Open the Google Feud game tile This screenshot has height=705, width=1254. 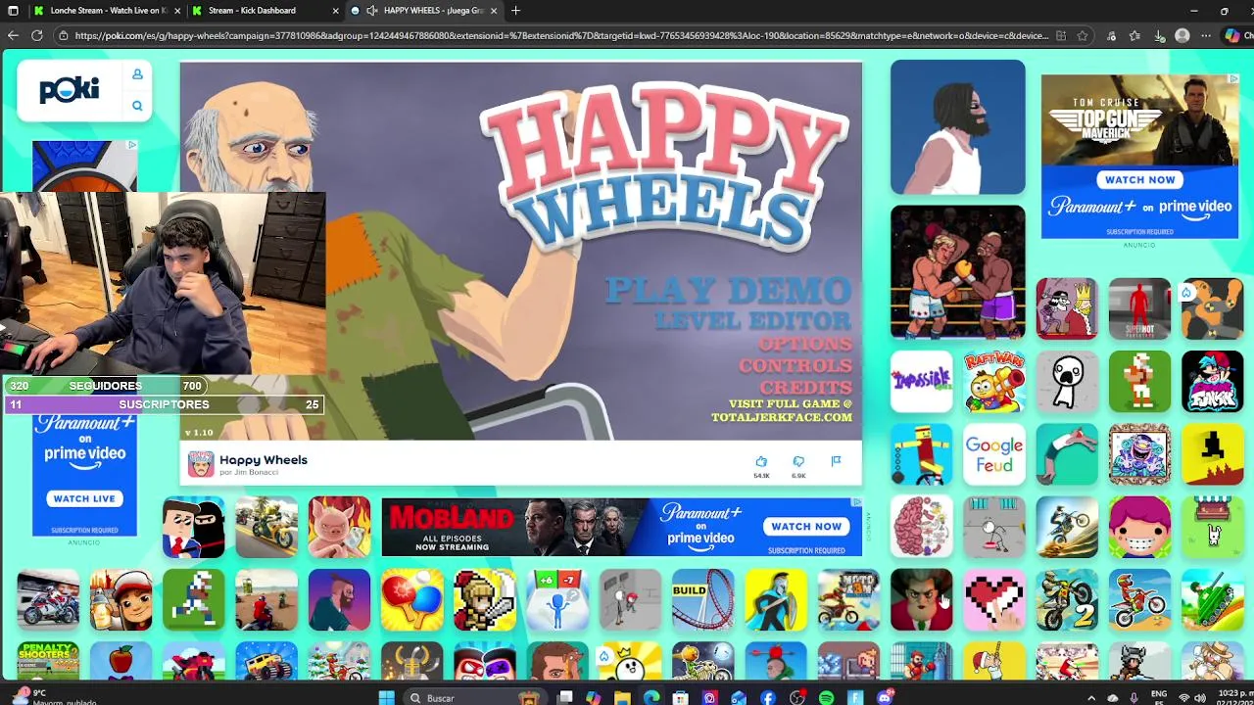(x=994, y=454)
